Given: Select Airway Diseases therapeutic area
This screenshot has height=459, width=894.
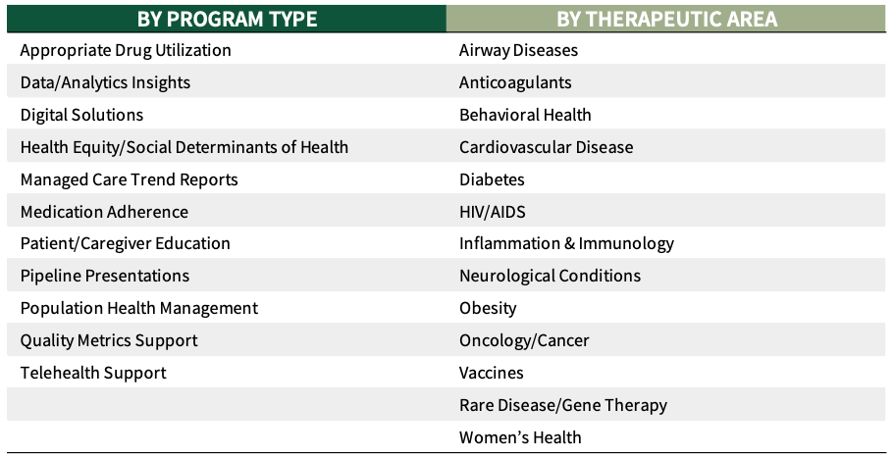Looking at the screenshot, I should pos(518,50).
